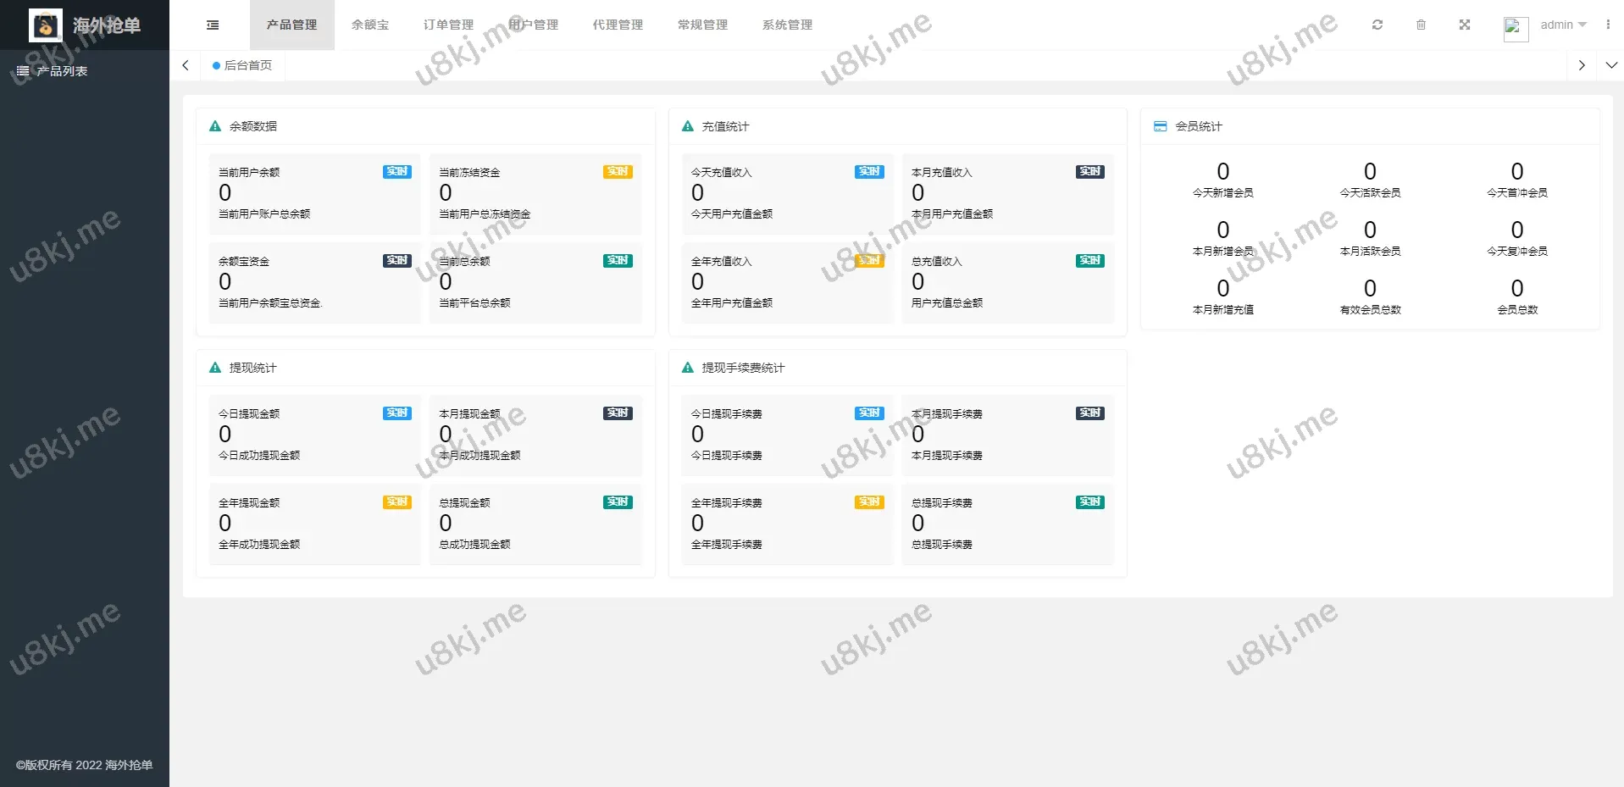
Task: Click the 会员统计 card icon
Action: click(1161, 126)
